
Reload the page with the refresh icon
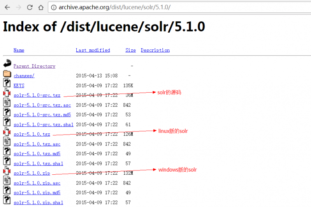30,7
